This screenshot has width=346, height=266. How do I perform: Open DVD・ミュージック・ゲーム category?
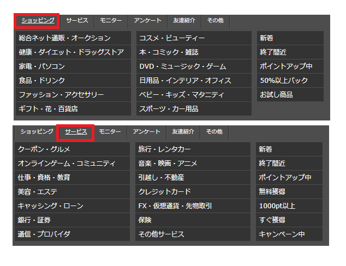click(194, 66)
